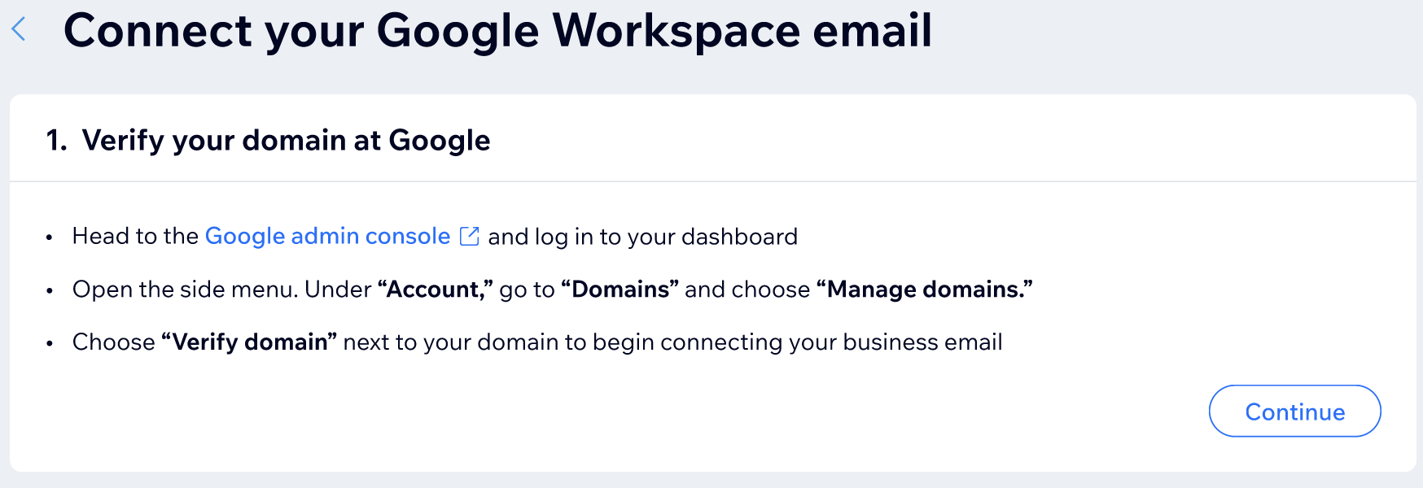The image size is (1423, 488).
Task: Click the 'Connect your Google Workspace email' page title
Action: (x=497, y=31)
